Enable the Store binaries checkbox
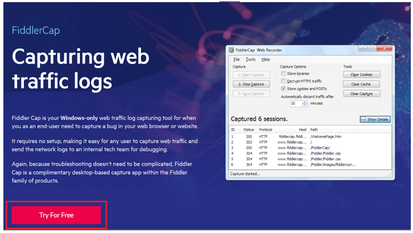Screen dimensions: 413x233 point(283,74)
